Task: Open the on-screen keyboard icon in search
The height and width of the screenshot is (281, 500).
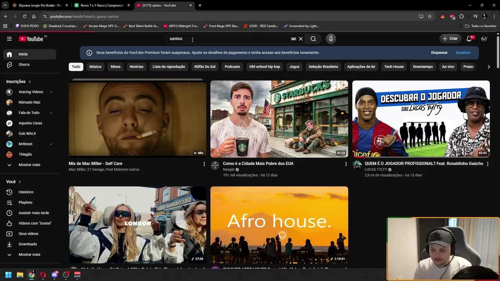Action: click(293, 39)
